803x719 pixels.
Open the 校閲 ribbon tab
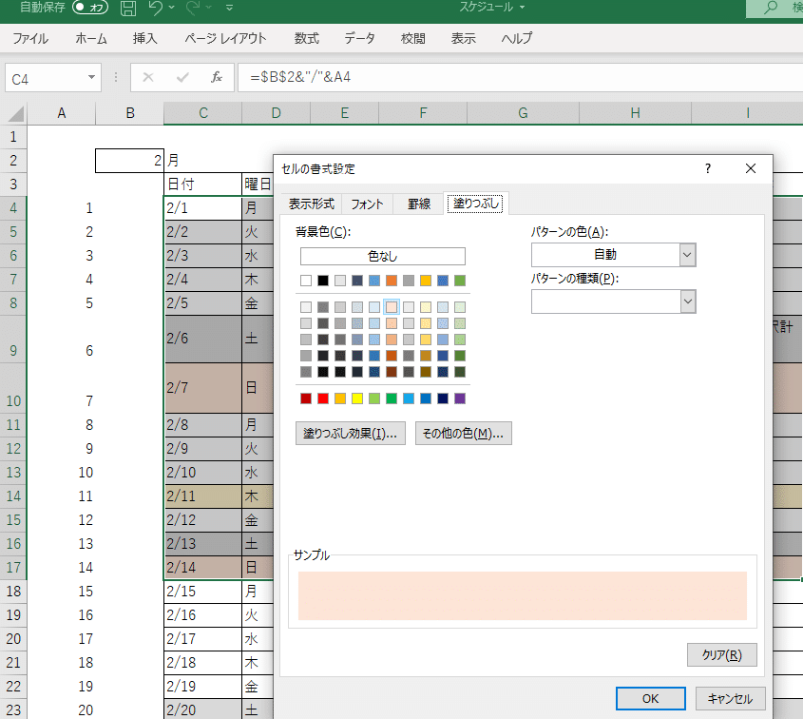(x=412, y=38)
